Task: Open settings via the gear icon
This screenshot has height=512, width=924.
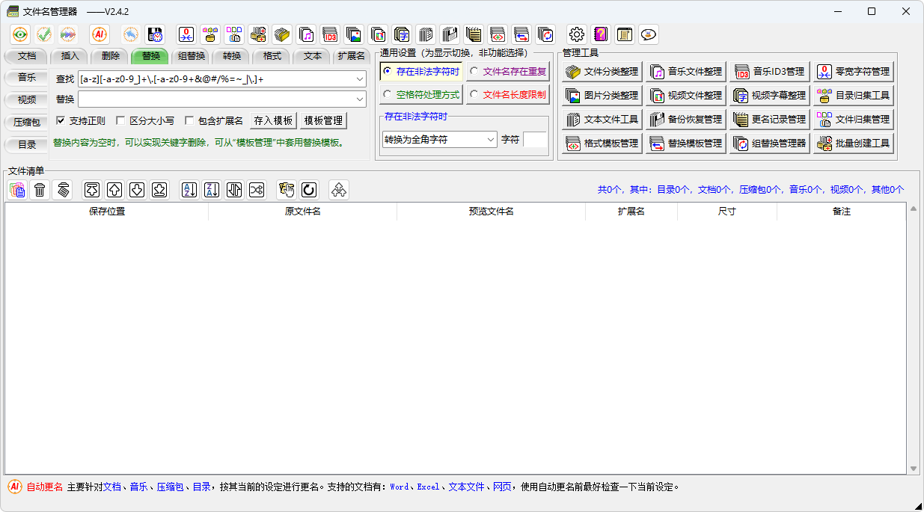Action: pyautogui.click(x=576, y=34)
